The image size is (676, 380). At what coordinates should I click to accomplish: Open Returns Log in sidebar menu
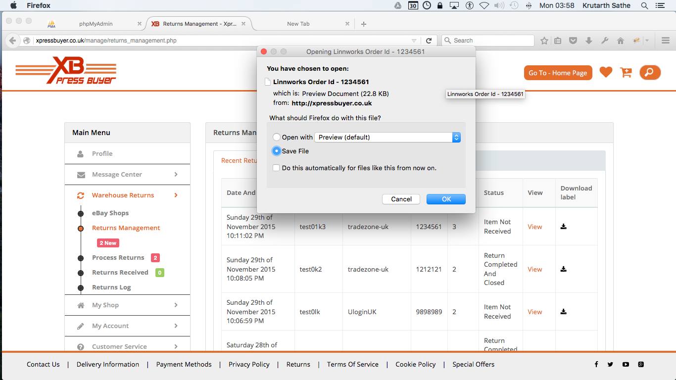(111, 287)
